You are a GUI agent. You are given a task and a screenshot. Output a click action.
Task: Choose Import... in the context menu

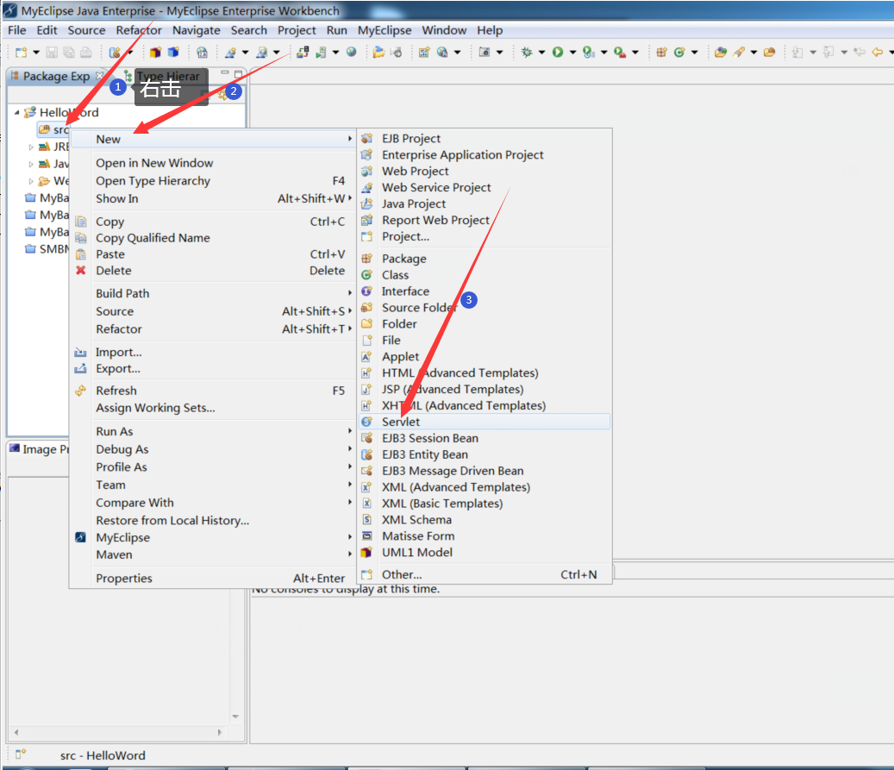(x=212, y=352)
